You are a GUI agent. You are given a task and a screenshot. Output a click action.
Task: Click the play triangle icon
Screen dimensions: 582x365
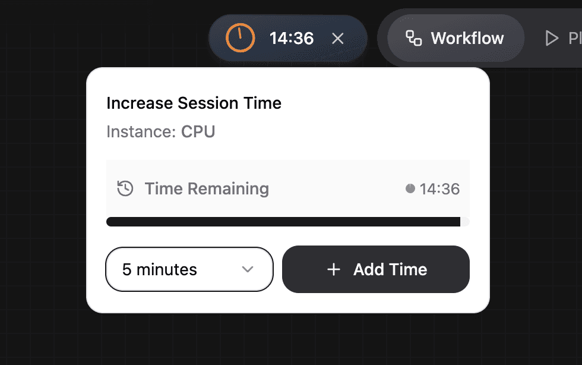(552, 39)
